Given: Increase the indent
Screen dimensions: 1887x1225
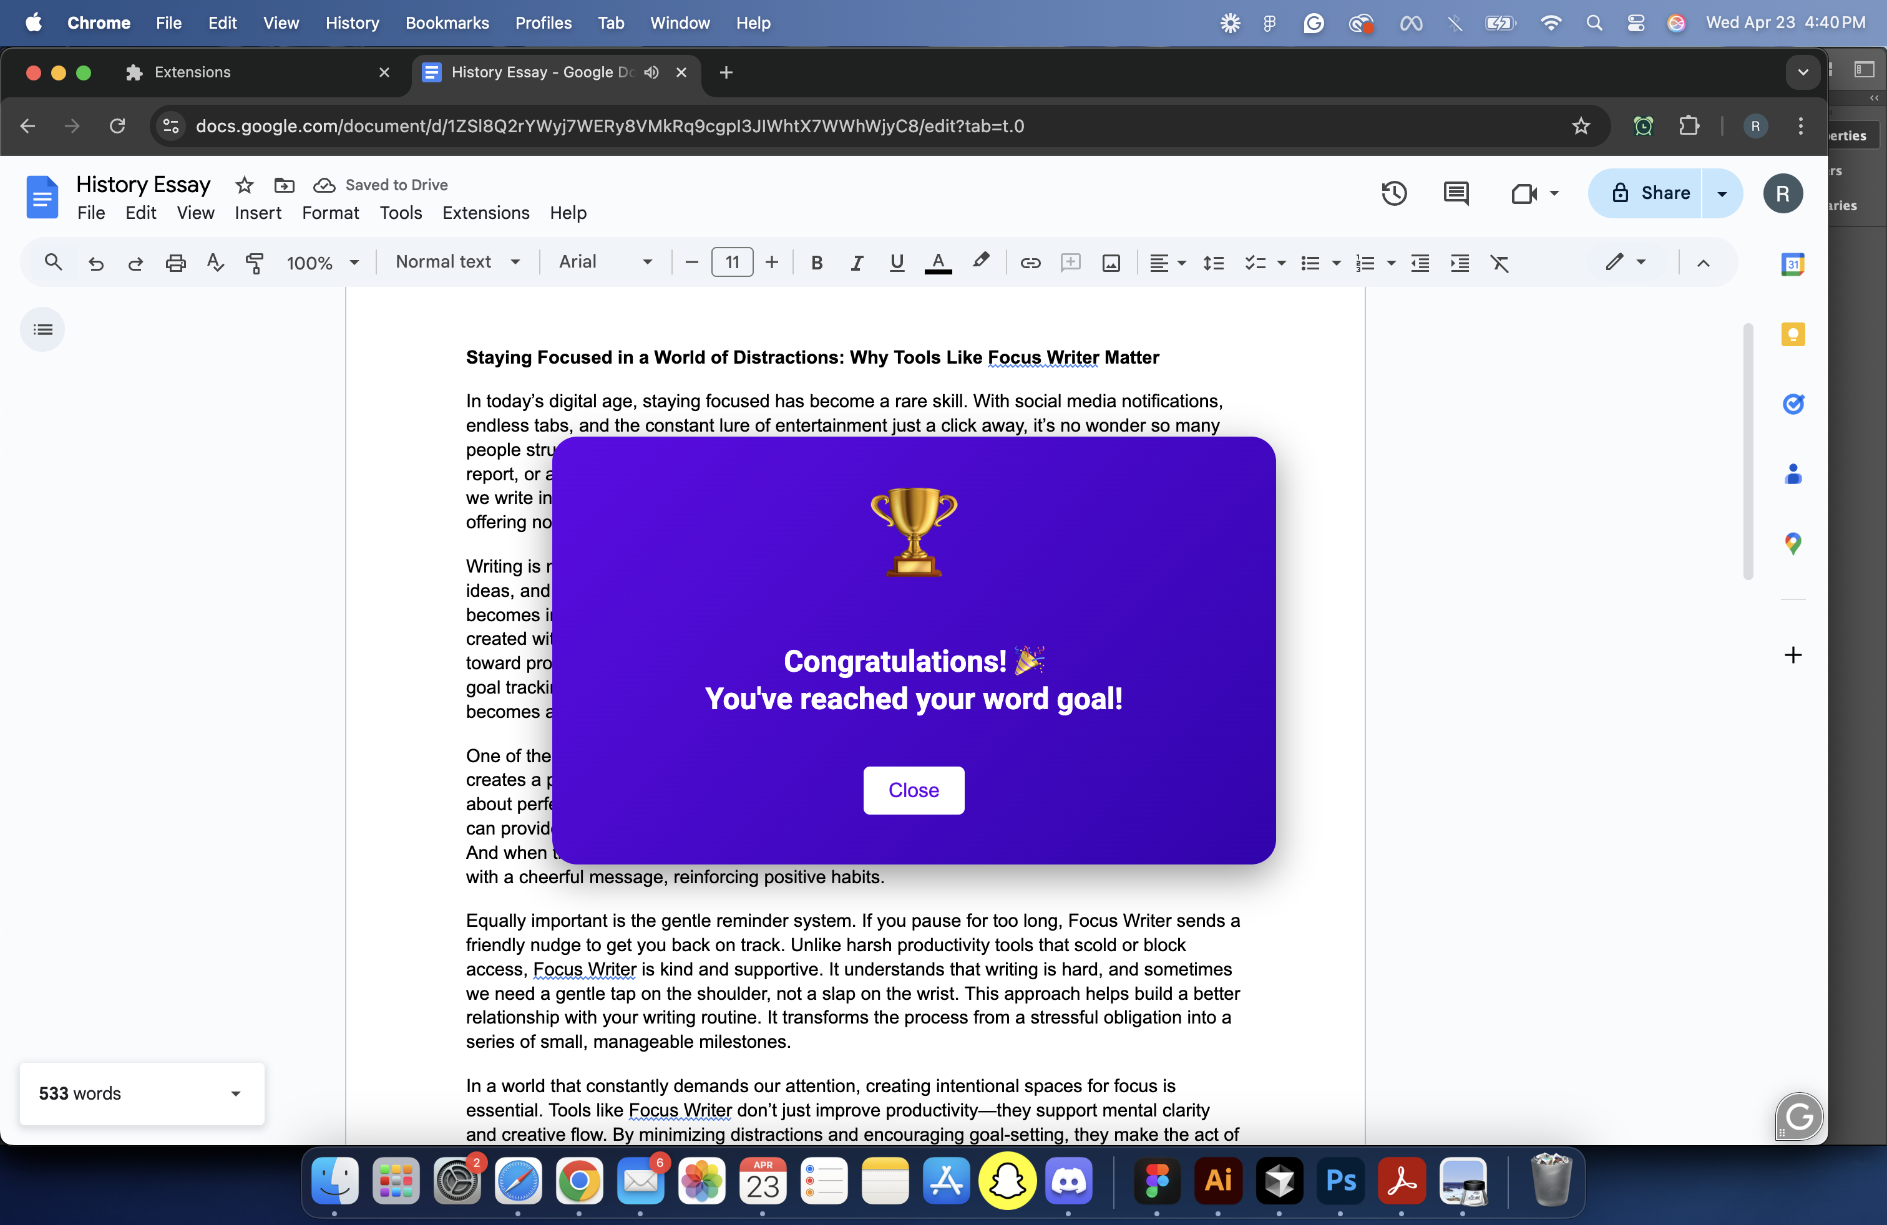Looking at the screenshot, I should click(x=1460, y=262).
